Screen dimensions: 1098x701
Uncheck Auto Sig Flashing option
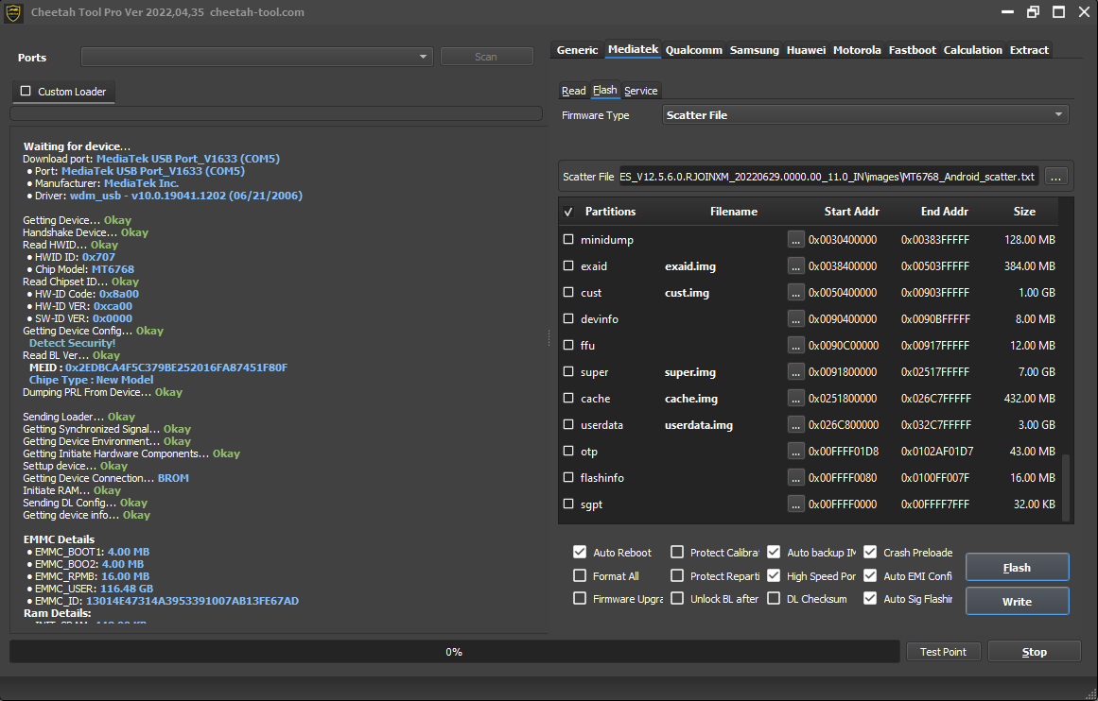point(870,598)
